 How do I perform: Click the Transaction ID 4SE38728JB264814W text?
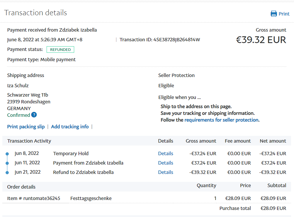tap(160, 40)
